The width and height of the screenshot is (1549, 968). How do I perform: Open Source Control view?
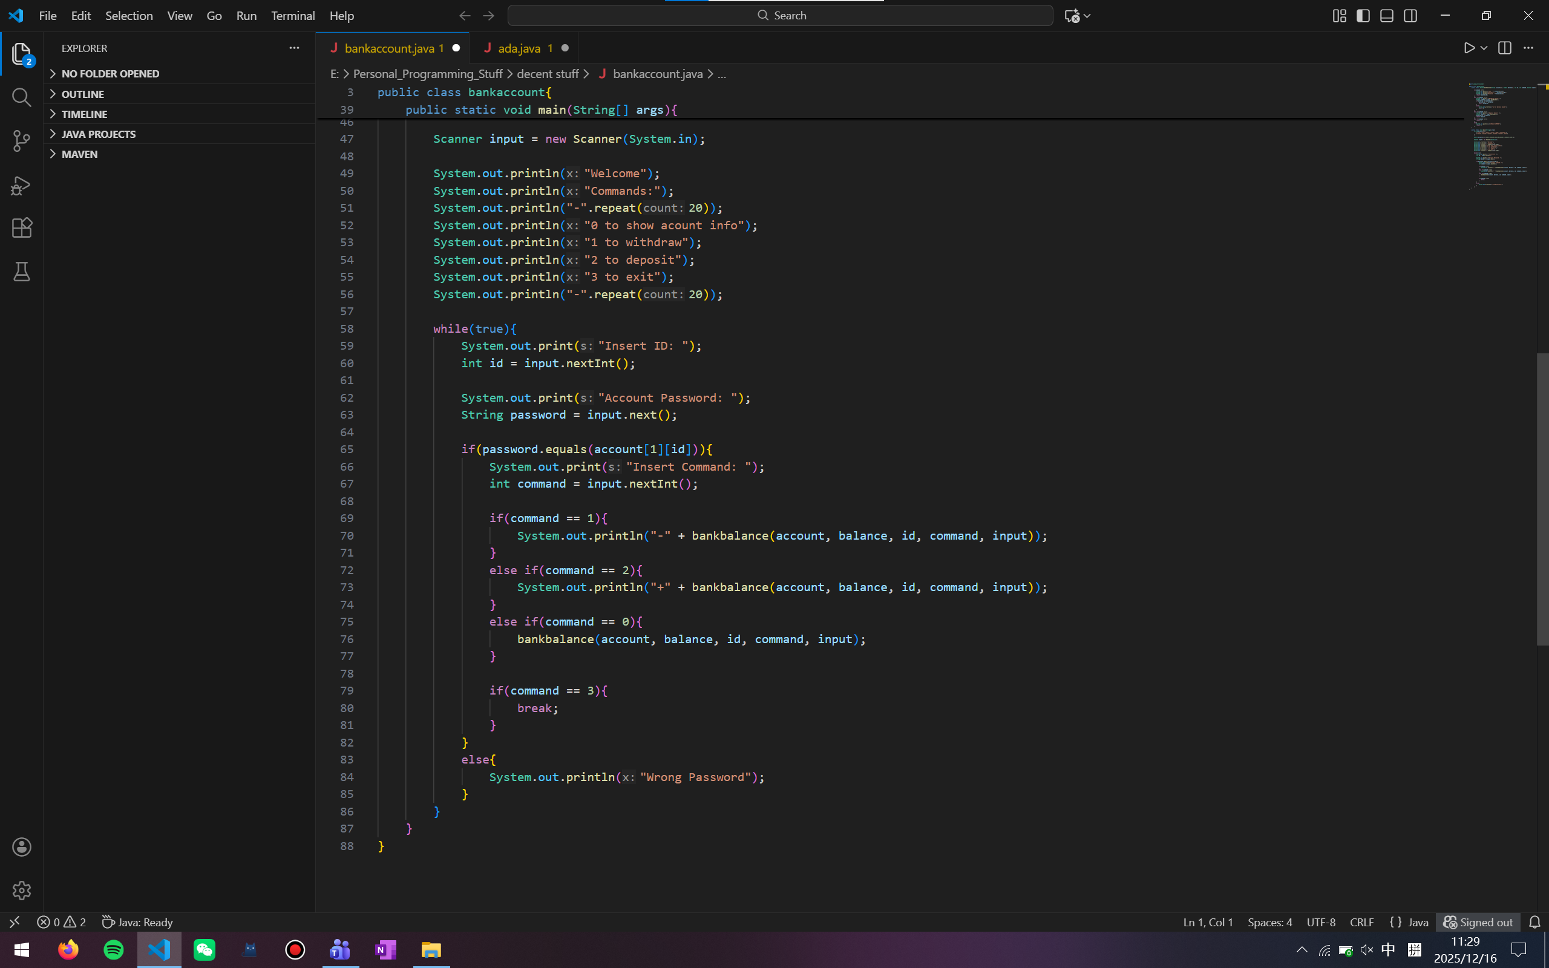click(x=21, y=141)
